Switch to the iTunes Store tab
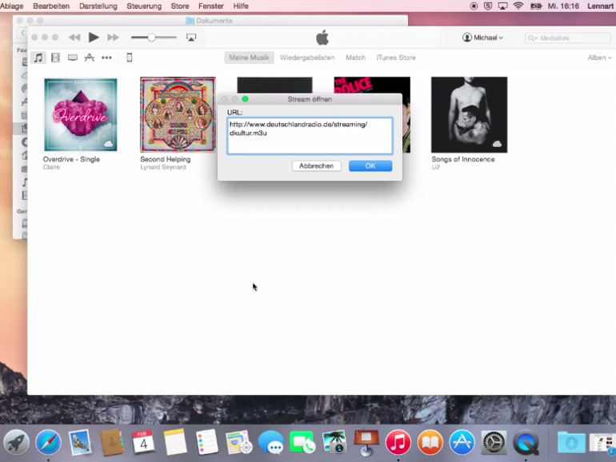Screen dimensions: 616x462 click(x=396, y=58)
